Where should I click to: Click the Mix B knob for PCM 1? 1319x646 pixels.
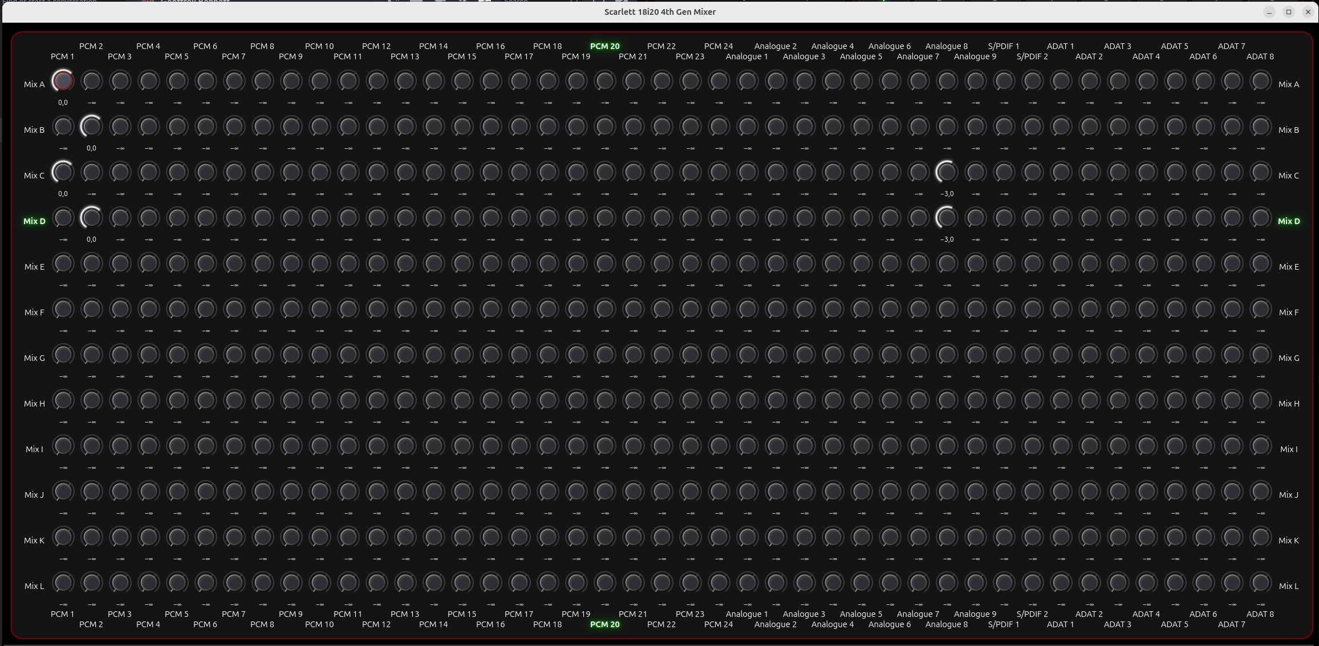coord(63,127)
